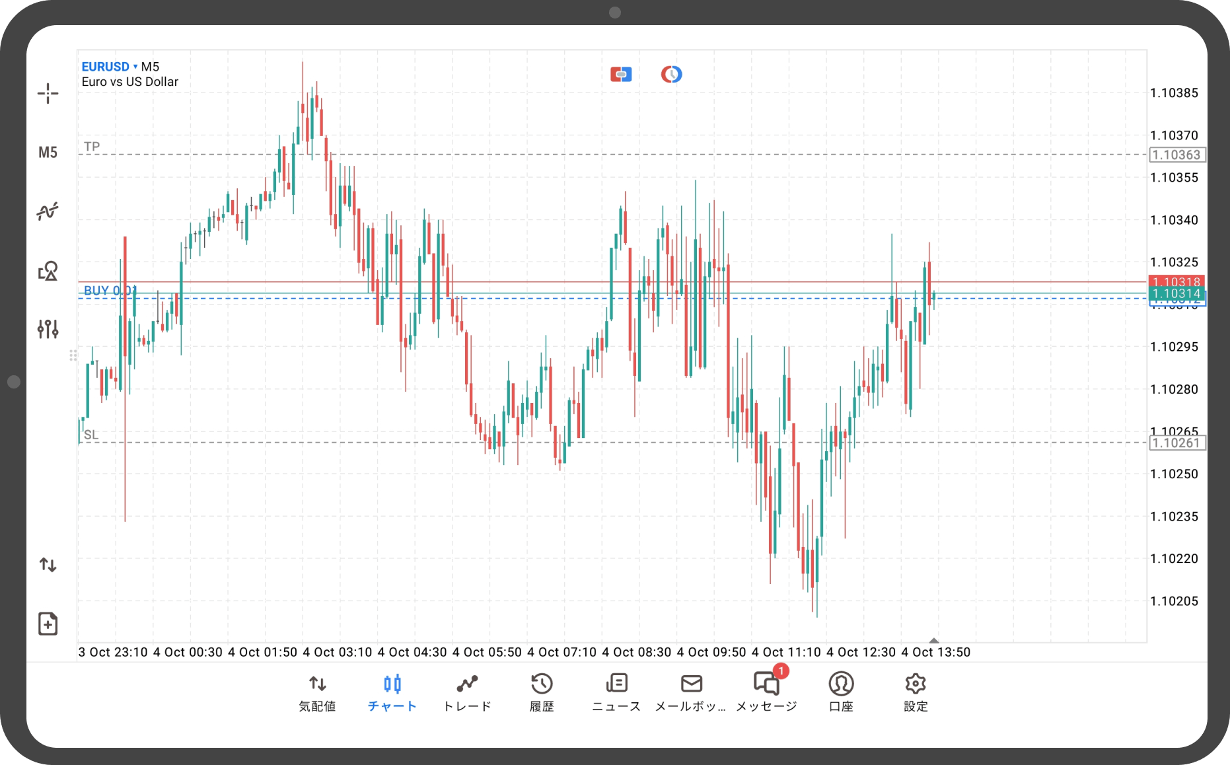Create a new order with the plus document icon

(48, 624)
